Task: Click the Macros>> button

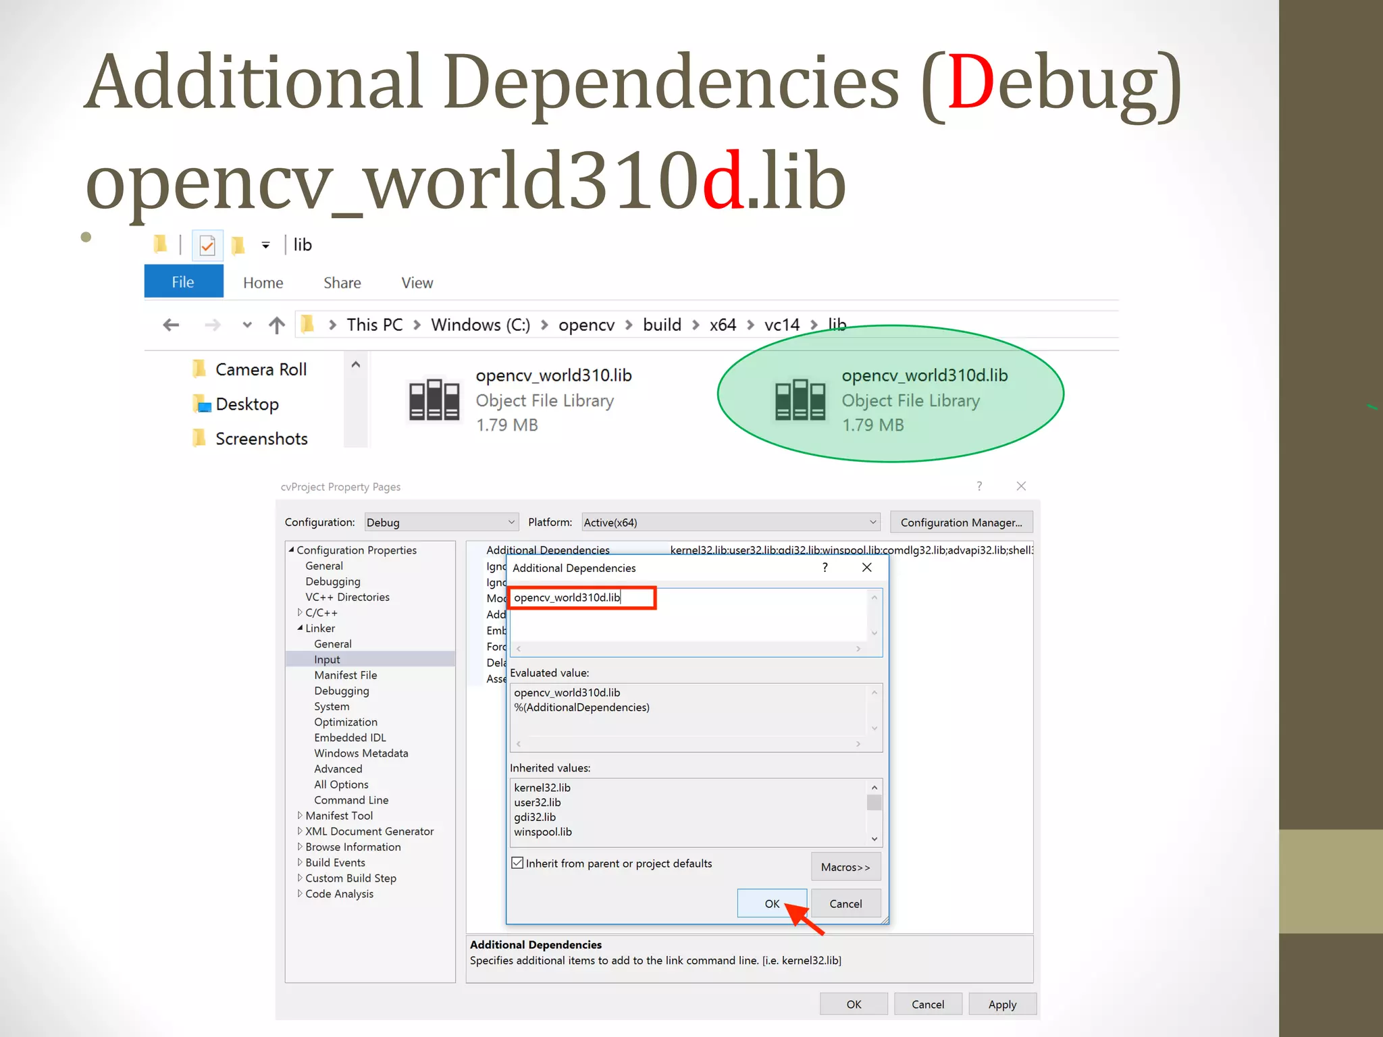Action: pos(845,867)
